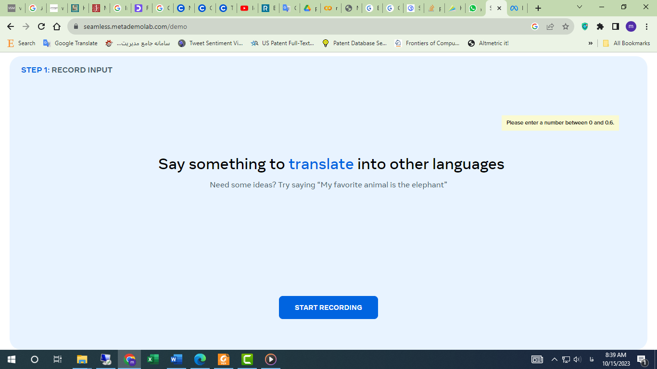Click the 'STEP 1: RECORD INPUT' label
Image resolution: width=657 pixels, height=369 pixels.
(67, 70)
